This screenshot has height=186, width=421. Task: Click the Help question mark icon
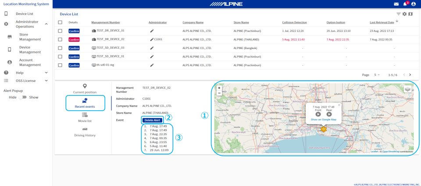pos(6,73)
